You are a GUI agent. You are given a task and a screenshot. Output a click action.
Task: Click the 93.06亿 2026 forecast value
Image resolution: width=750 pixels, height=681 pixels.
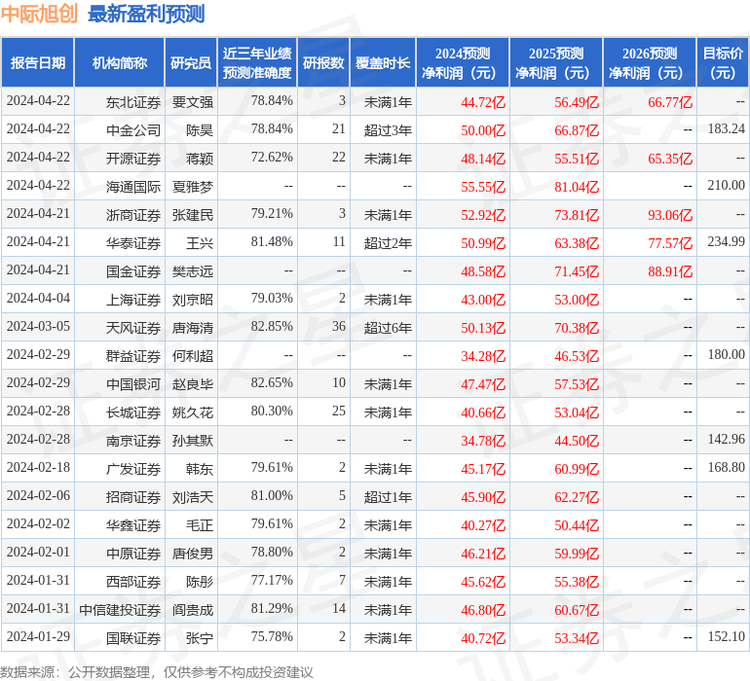coord(670,215)
